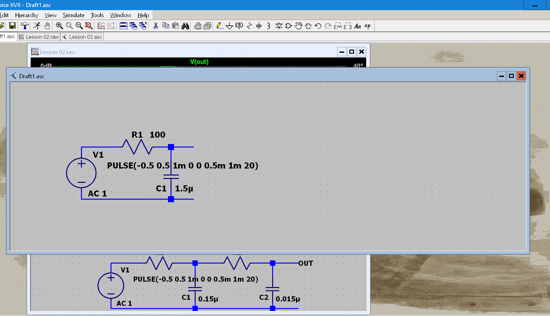The height and width of the screenshot is (316, 550).
Task: Pick the Resistor tool in the toolbar
Action: [249, 26]
